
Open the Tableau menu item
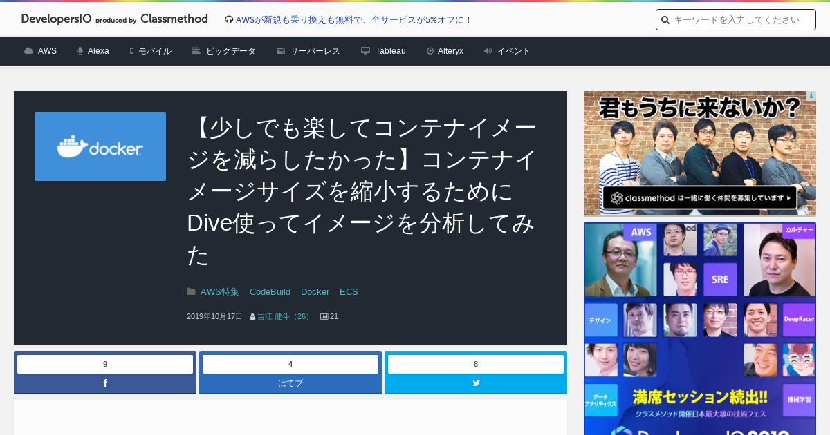tap(391, 51)
